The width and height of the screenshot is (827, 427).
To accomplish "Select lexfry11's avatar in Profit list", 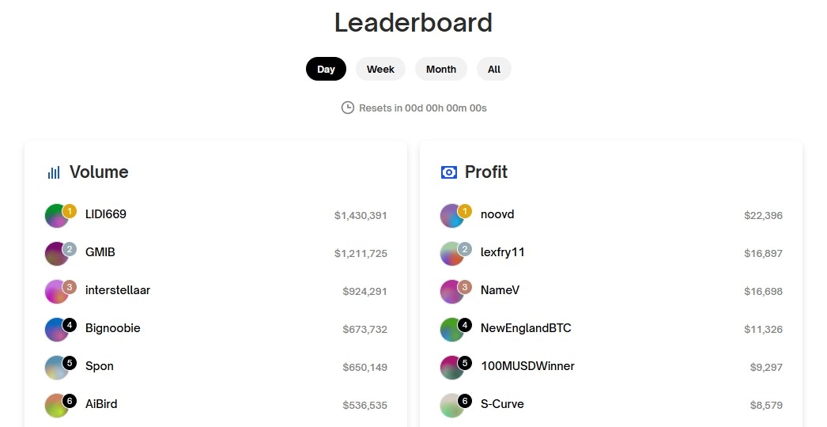I will (452, 253).
